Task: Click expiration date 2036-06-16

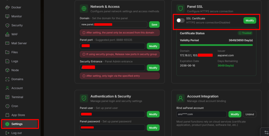Action: tap(187, 66)
